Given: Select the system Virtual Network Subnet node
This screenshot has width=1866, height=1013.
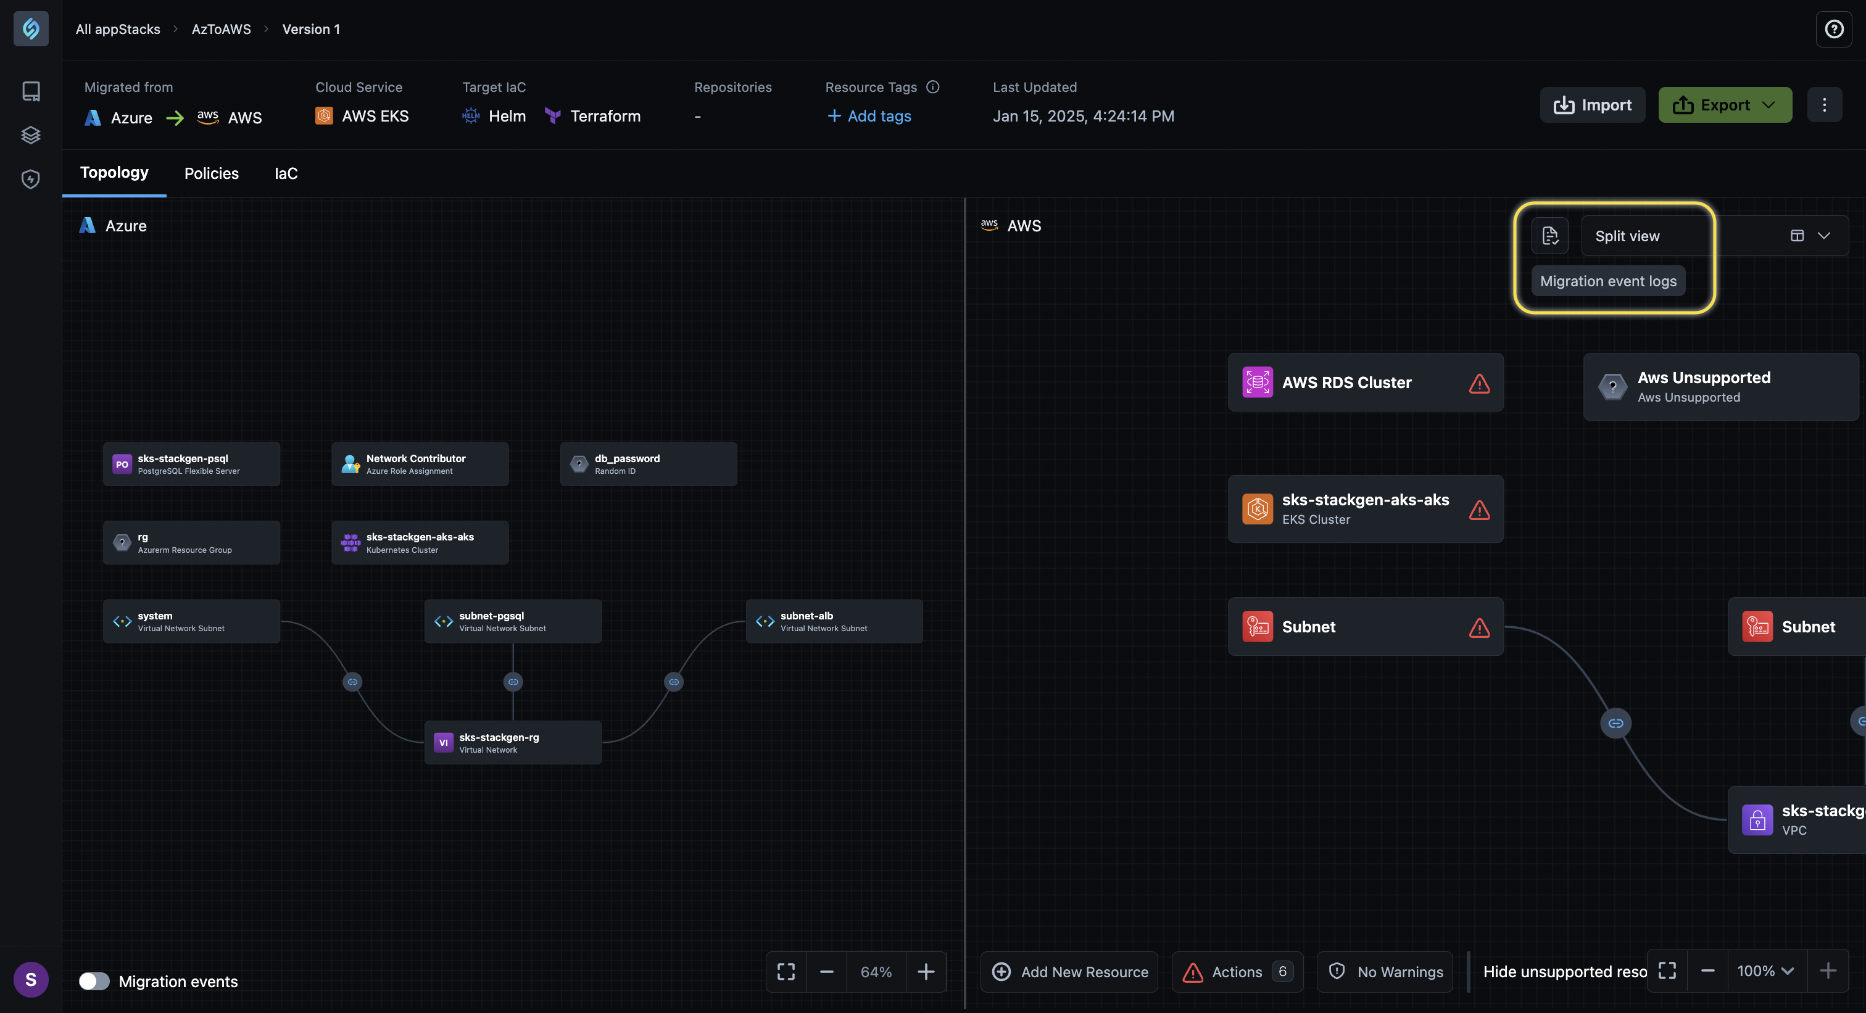Looking at the screenshot, I should coord(191,621).
